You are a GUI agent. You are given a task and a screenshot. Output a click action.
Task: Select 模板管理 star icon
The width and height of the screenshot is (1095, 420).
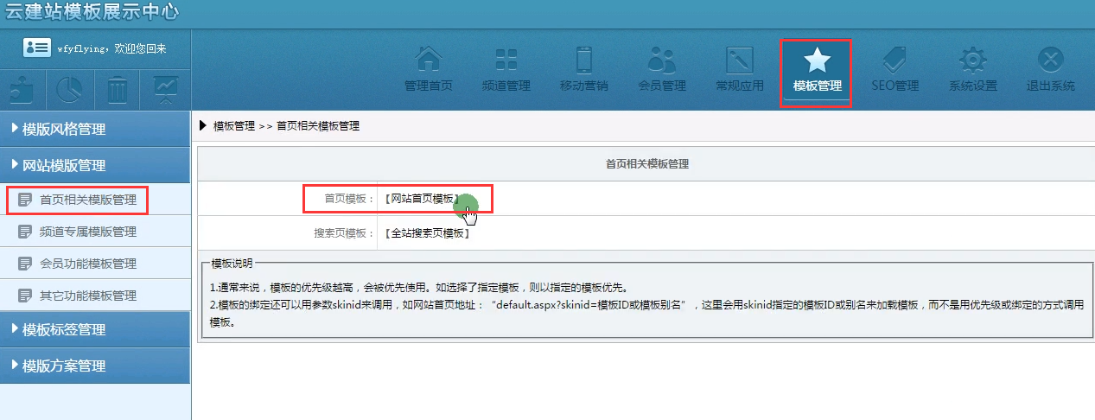click(x=817, y=60)
